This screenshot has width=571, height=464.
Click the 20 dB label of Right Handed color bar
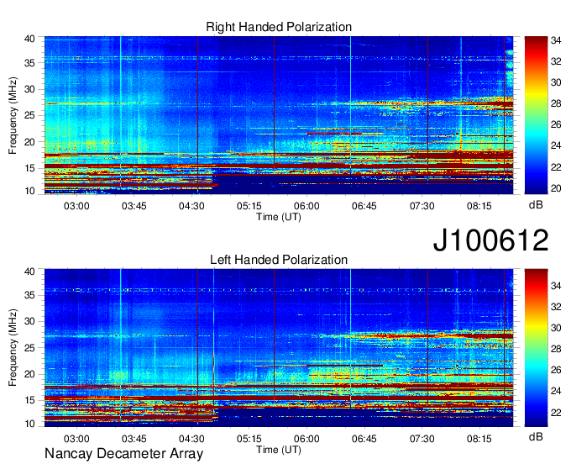point(556,188)
